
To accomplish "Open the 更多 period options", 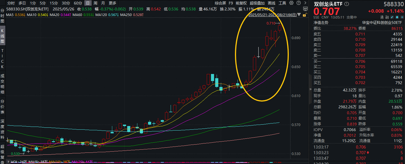I will 112,3.
